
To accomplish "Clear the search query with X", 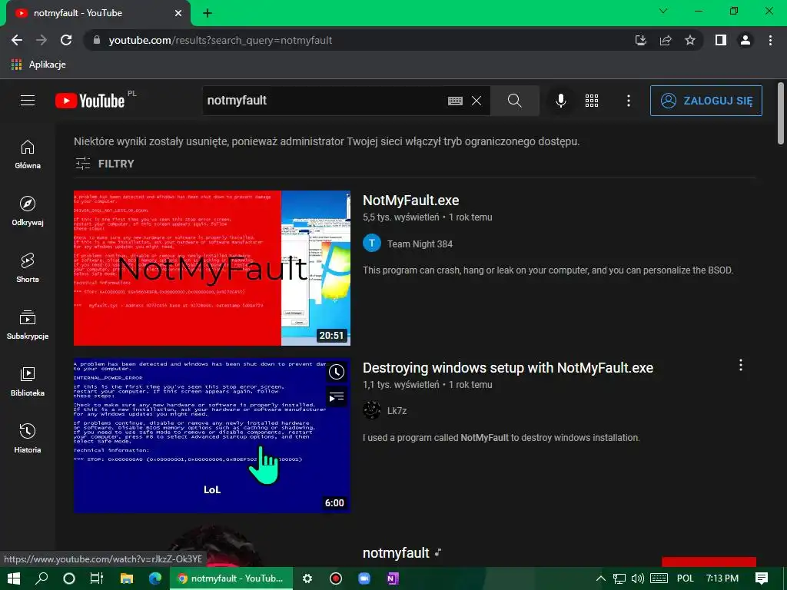I will pyautogui.click(x=477, y=101).
